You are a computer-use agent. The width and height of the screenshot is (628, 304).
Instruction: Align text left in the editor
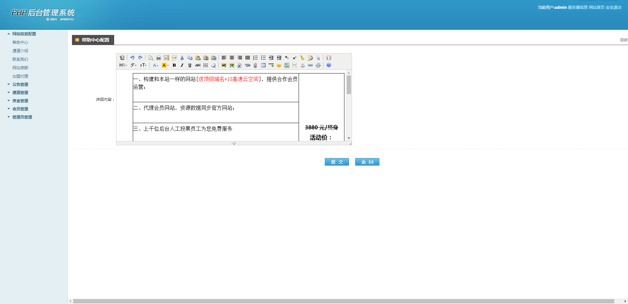click(x=224, y=58)
